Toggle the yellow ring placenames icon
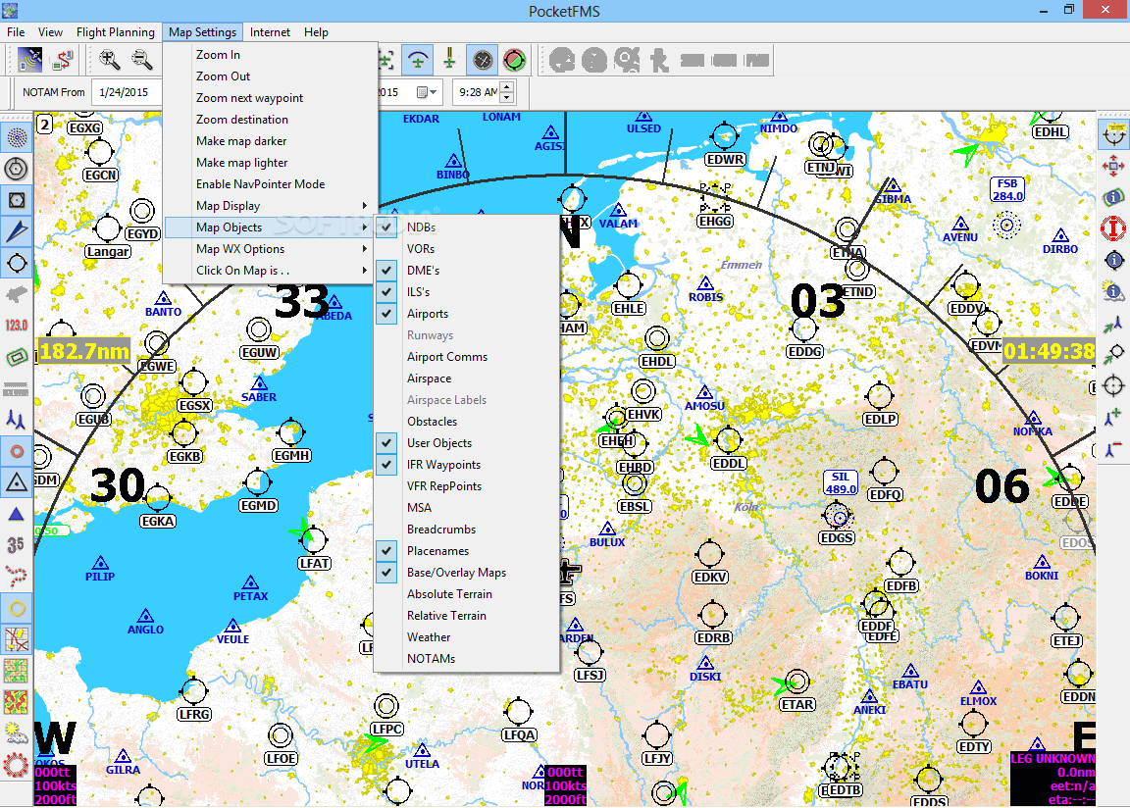The image size is (1130, 808). [17, 608]
